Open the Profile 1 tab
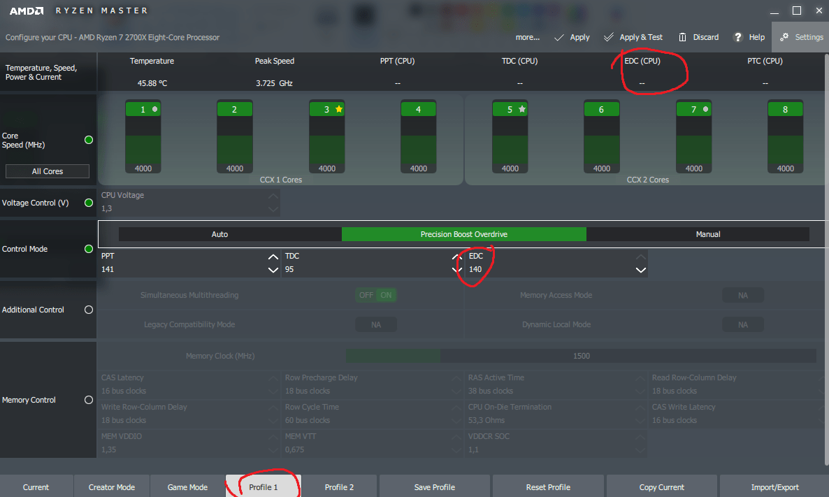829x497 pixels. coord(264,487)
